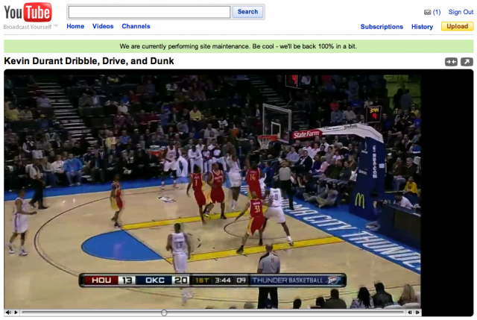Image resolution: width=477 pixels, height=320 pixels.
Task: Click the site maintenance notice banner text
Action: tap(238, 46)
